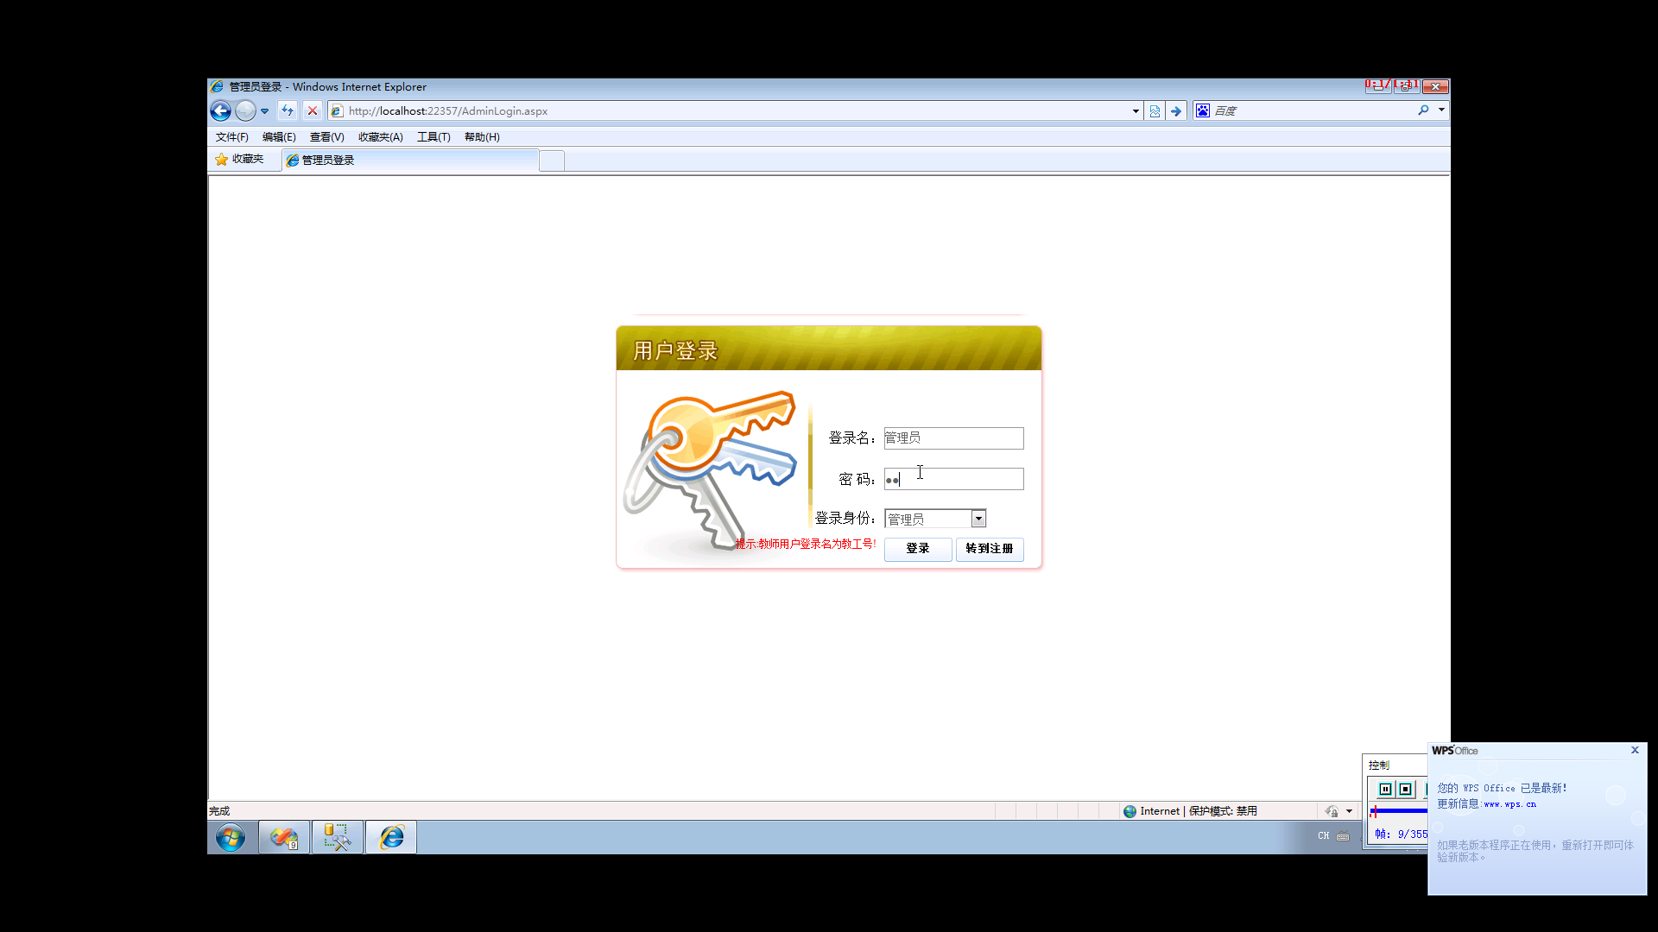Open the www.wps.cn link

[1509, 804]
